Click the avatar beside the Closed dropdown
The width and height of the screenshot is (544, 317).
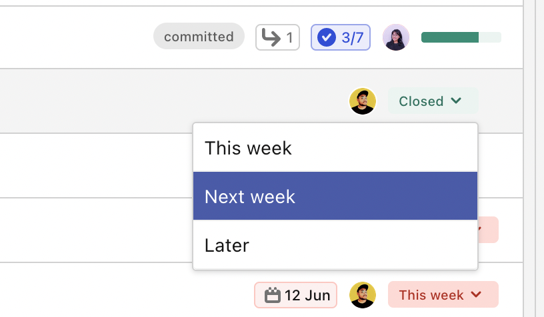pos(363,101)
